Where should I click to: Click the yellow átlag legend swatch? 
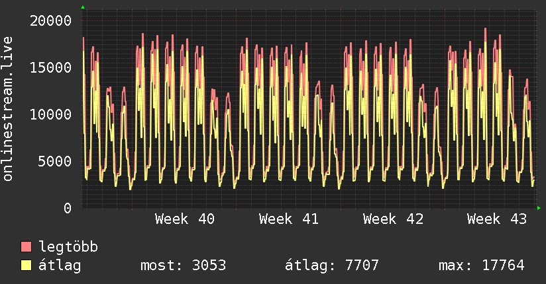click(x=26, y=266)
